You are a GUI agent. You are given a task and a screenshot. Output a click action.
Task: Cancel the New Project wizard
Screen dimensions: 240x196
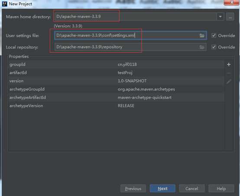coord(192,189)
